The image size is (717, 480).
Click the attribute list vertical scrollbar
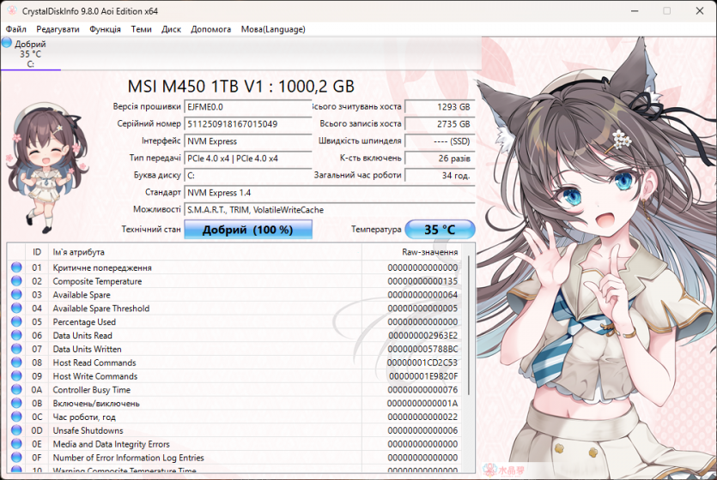coord(469,360)
